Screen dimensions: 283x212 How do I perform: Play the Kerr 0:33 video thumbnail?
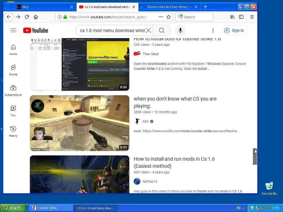pos(80,123)
